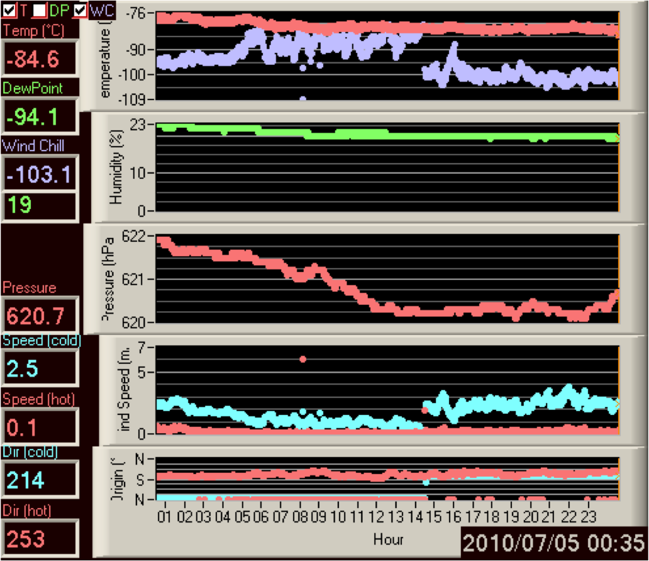This screenshot has width=649, height=561.
Task: Click the Temp (°C) readout showing -84.6
Action: click(39, 60)
